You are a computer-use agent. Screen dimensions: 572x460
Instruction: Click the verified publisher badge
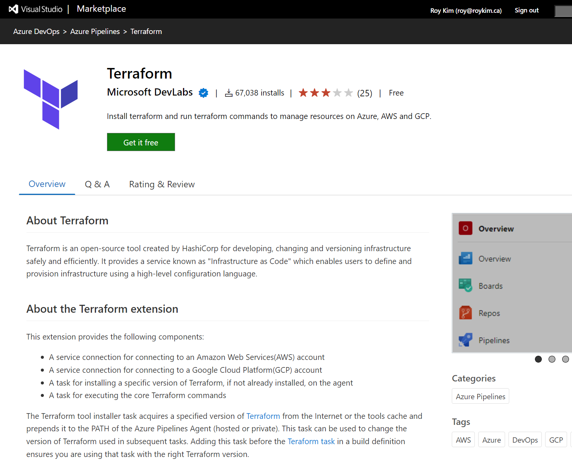(x=203, y=93)
